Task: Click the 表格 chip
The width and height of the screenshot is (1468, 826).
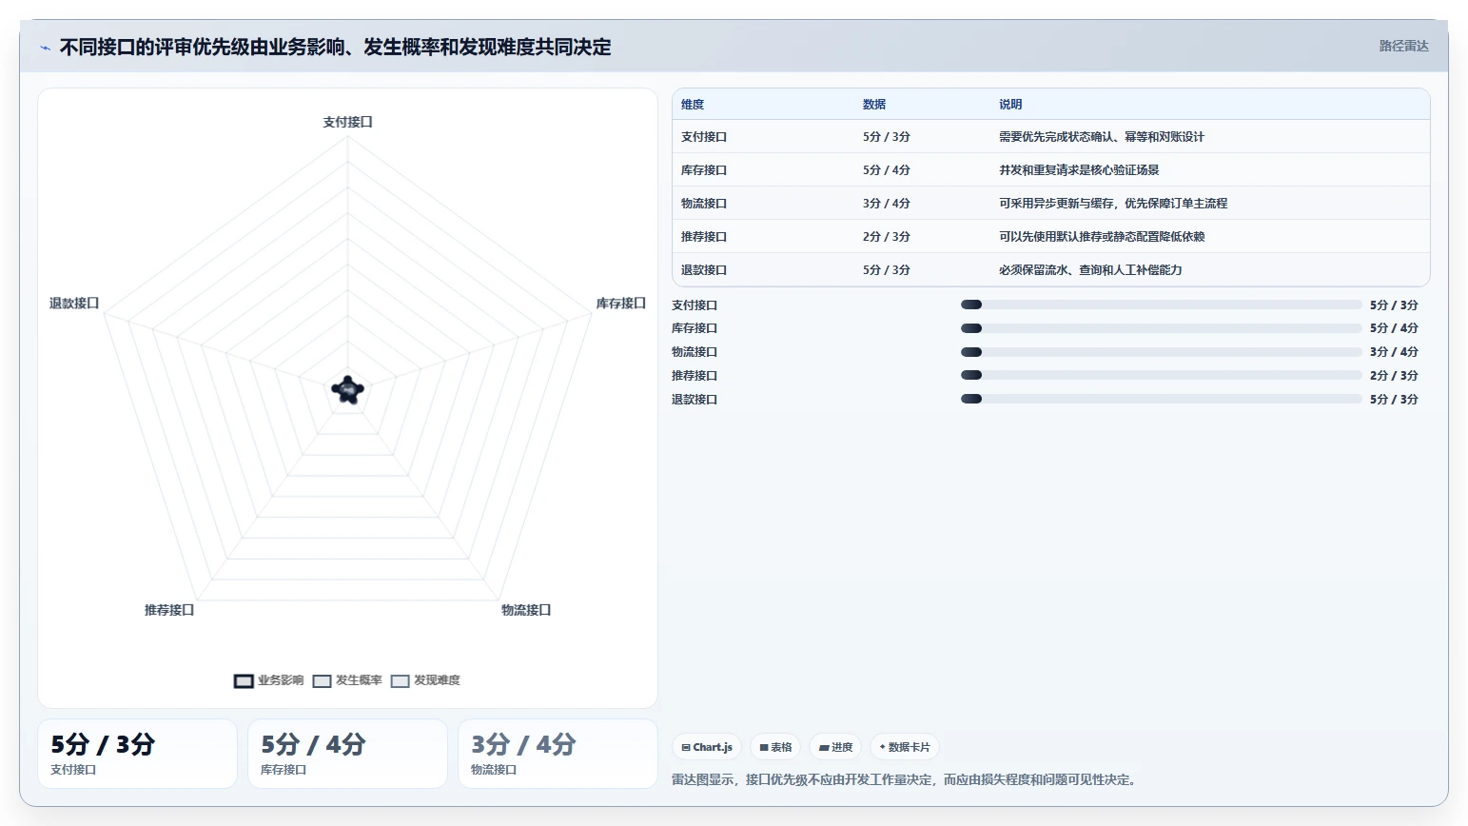Action: pyautogui.click(x=775, y=747)
